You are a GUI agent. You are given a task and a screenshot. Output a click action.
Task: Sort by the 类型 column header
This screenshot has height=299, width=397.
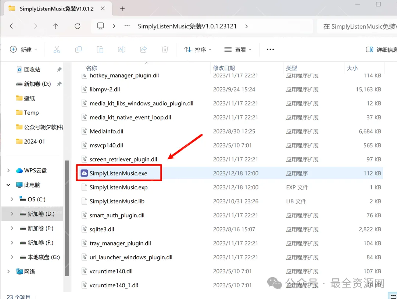tap(292, 68)
